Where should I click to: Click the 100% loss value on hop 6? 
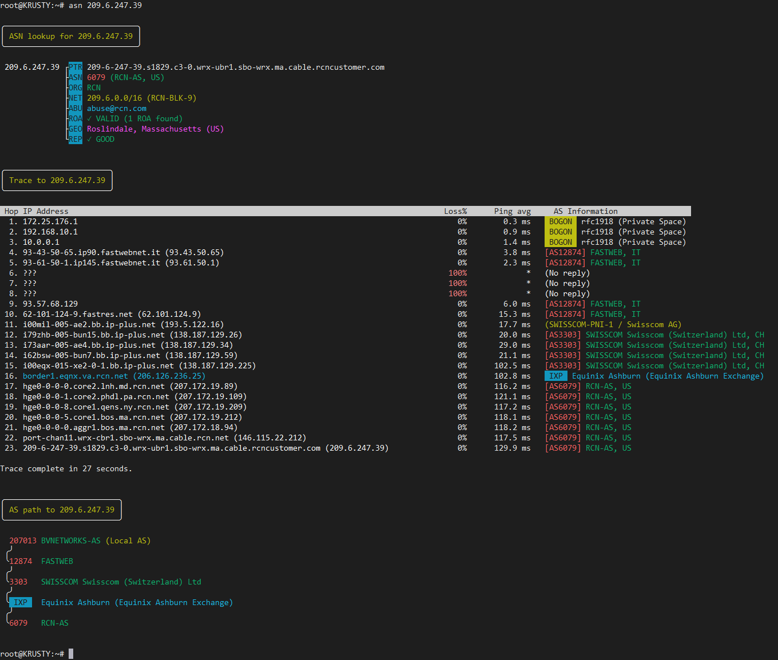coord(458,273)
